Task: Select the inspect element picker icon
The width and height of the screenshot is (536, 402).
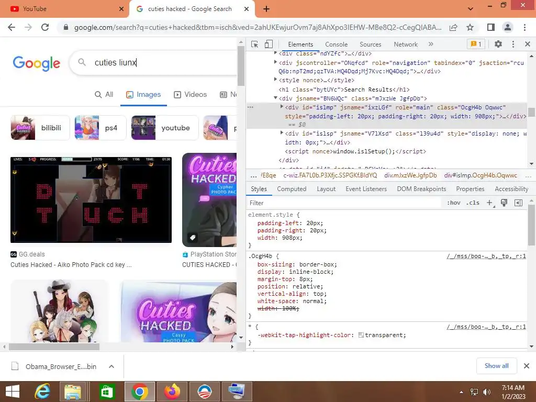Action: click(255, 44)
